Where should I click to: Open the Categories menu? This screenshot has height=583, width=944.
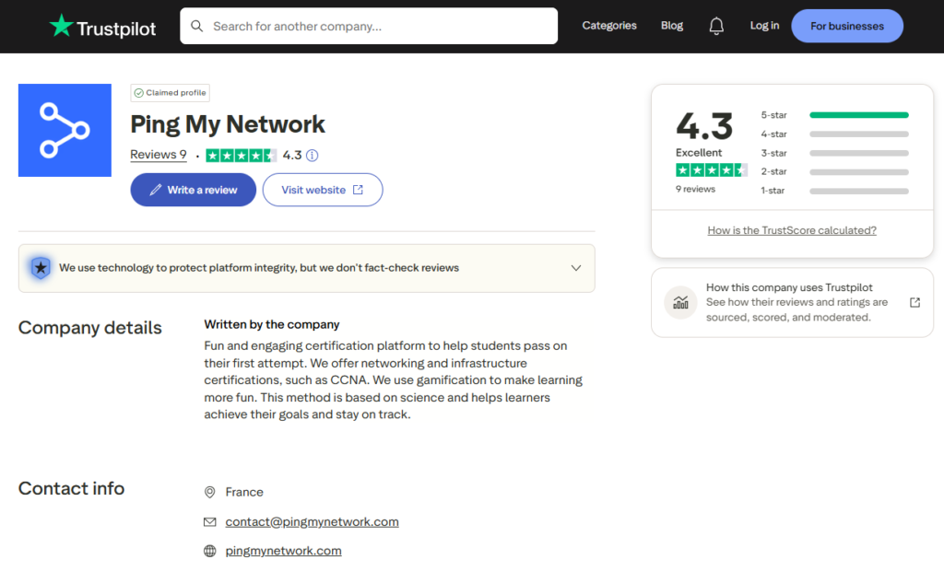608,26
